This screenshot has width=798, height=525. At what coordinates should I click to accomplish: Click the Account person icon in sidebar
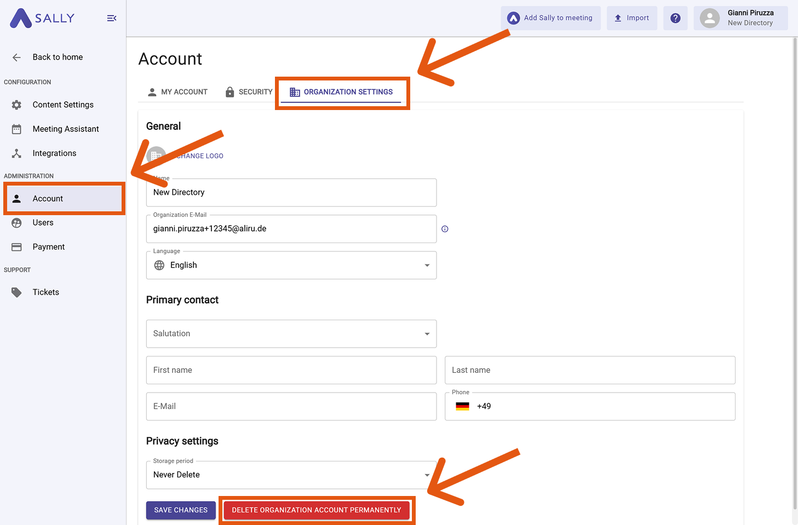click(x=16, y=199)
